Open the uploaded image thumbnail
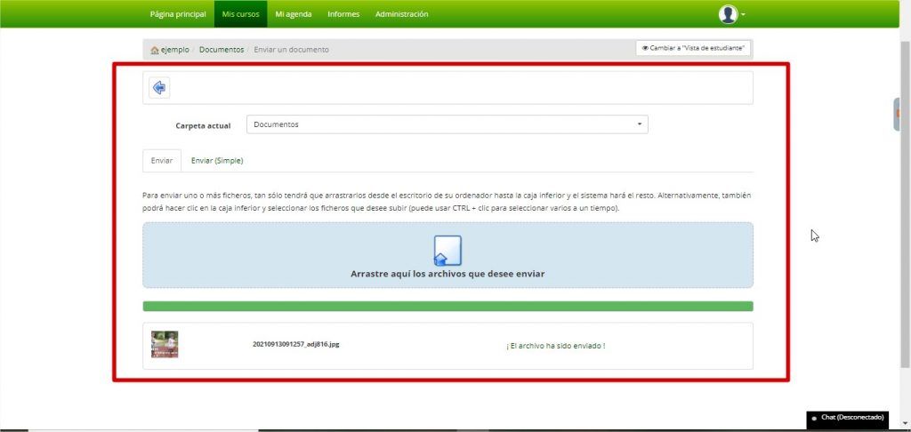The image size is (911, 432). (165, 344)
